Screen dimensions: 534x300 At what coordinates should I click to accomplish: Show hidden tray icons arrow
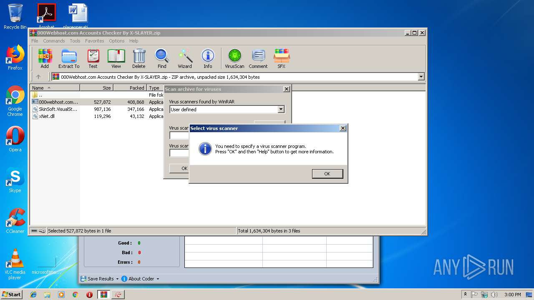(x=465, y=295)
